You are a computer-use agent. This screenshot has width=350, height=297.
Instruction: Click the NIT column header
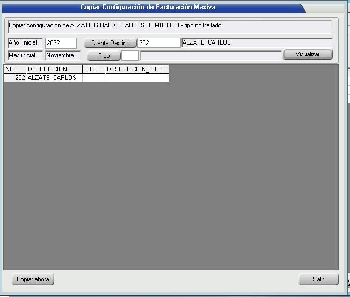[x=14, y=69]
